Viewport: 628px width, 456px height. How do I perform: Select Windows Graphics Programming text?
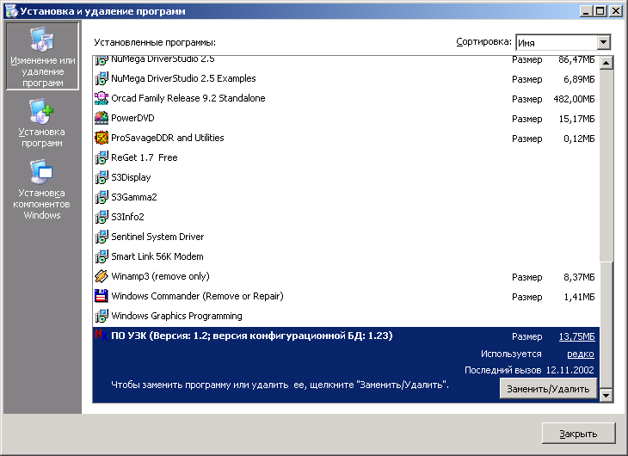pos(176,316)
